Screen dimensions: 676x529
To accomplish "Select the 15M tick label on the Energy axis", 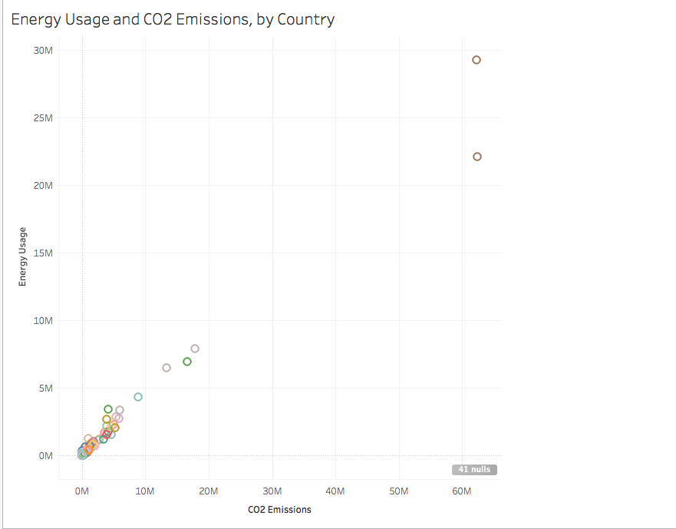I will 43,253.
